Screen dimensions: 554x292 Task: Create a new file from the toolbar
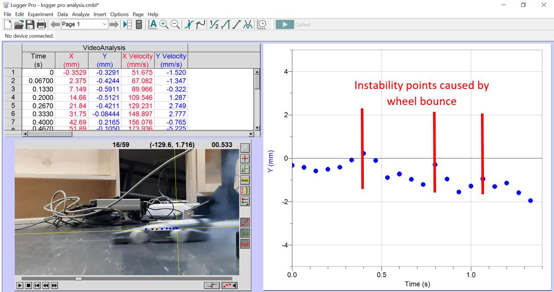(x=8, y=25)
